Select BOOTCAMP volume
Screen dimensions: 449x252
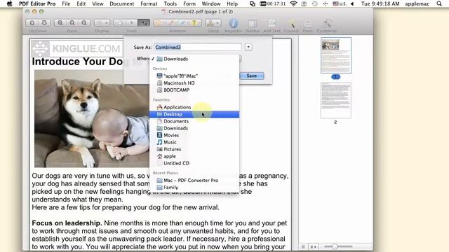(x=194, y=90)
